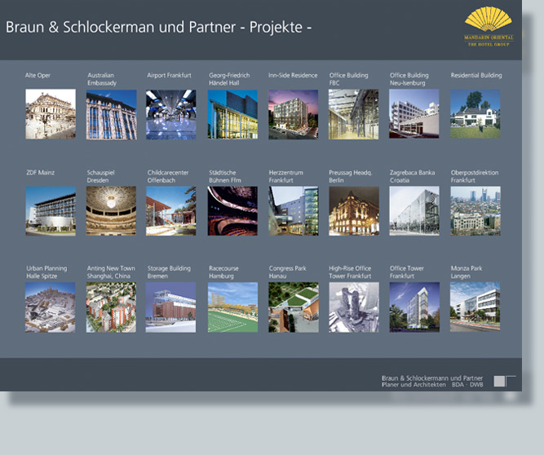Click the 'Städtische Bühnen Ffm' caption
This screenshot has width=544, height=455.
(225, 176)
